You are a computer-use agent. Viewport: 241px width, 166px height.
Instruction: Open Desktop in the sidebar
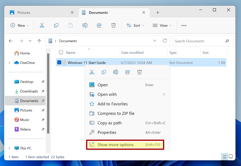pos(24,82)
